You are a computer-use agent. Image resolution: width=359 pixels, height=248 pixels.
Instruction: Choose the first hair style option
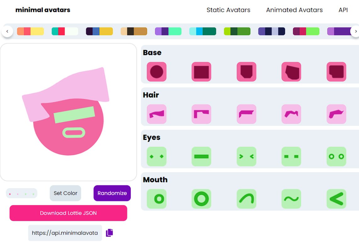click(x=157, y=114)
